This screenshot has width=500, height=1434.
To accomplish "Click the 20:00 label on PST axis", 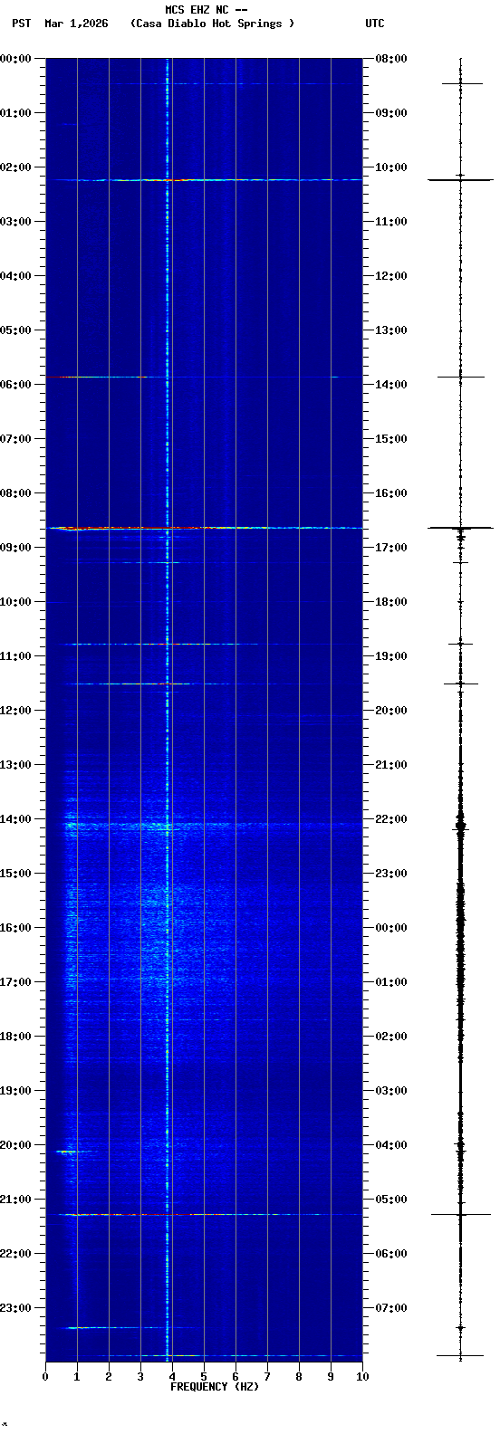I will [15, 1145].
